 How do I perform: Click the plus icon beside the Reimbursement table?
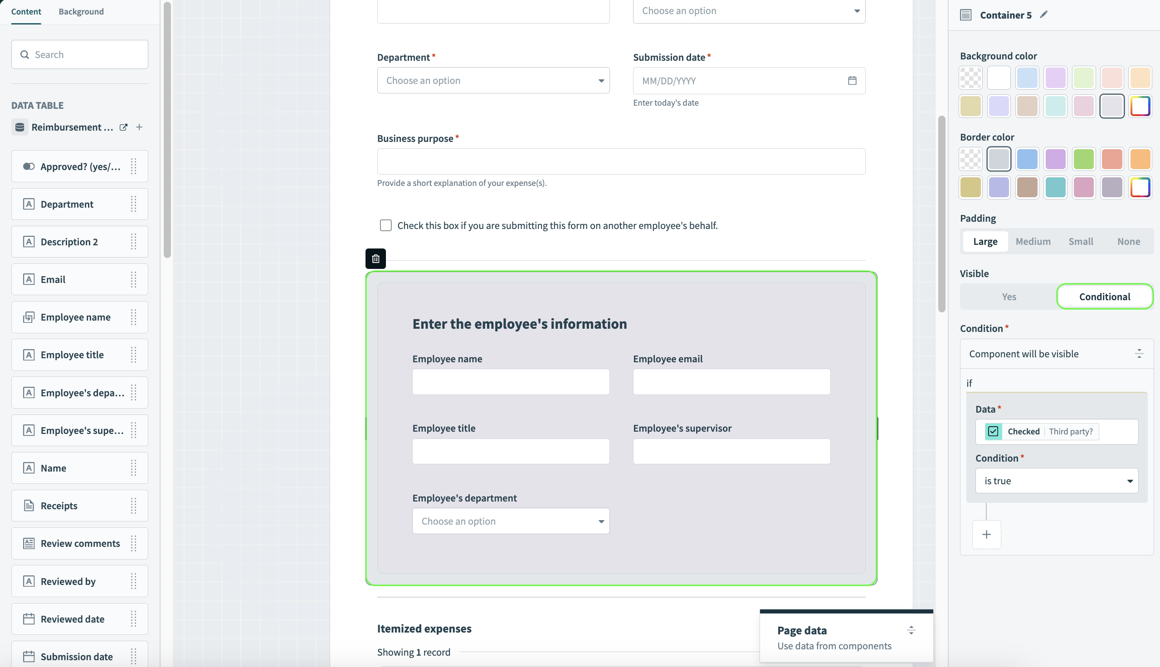[139, 127]
